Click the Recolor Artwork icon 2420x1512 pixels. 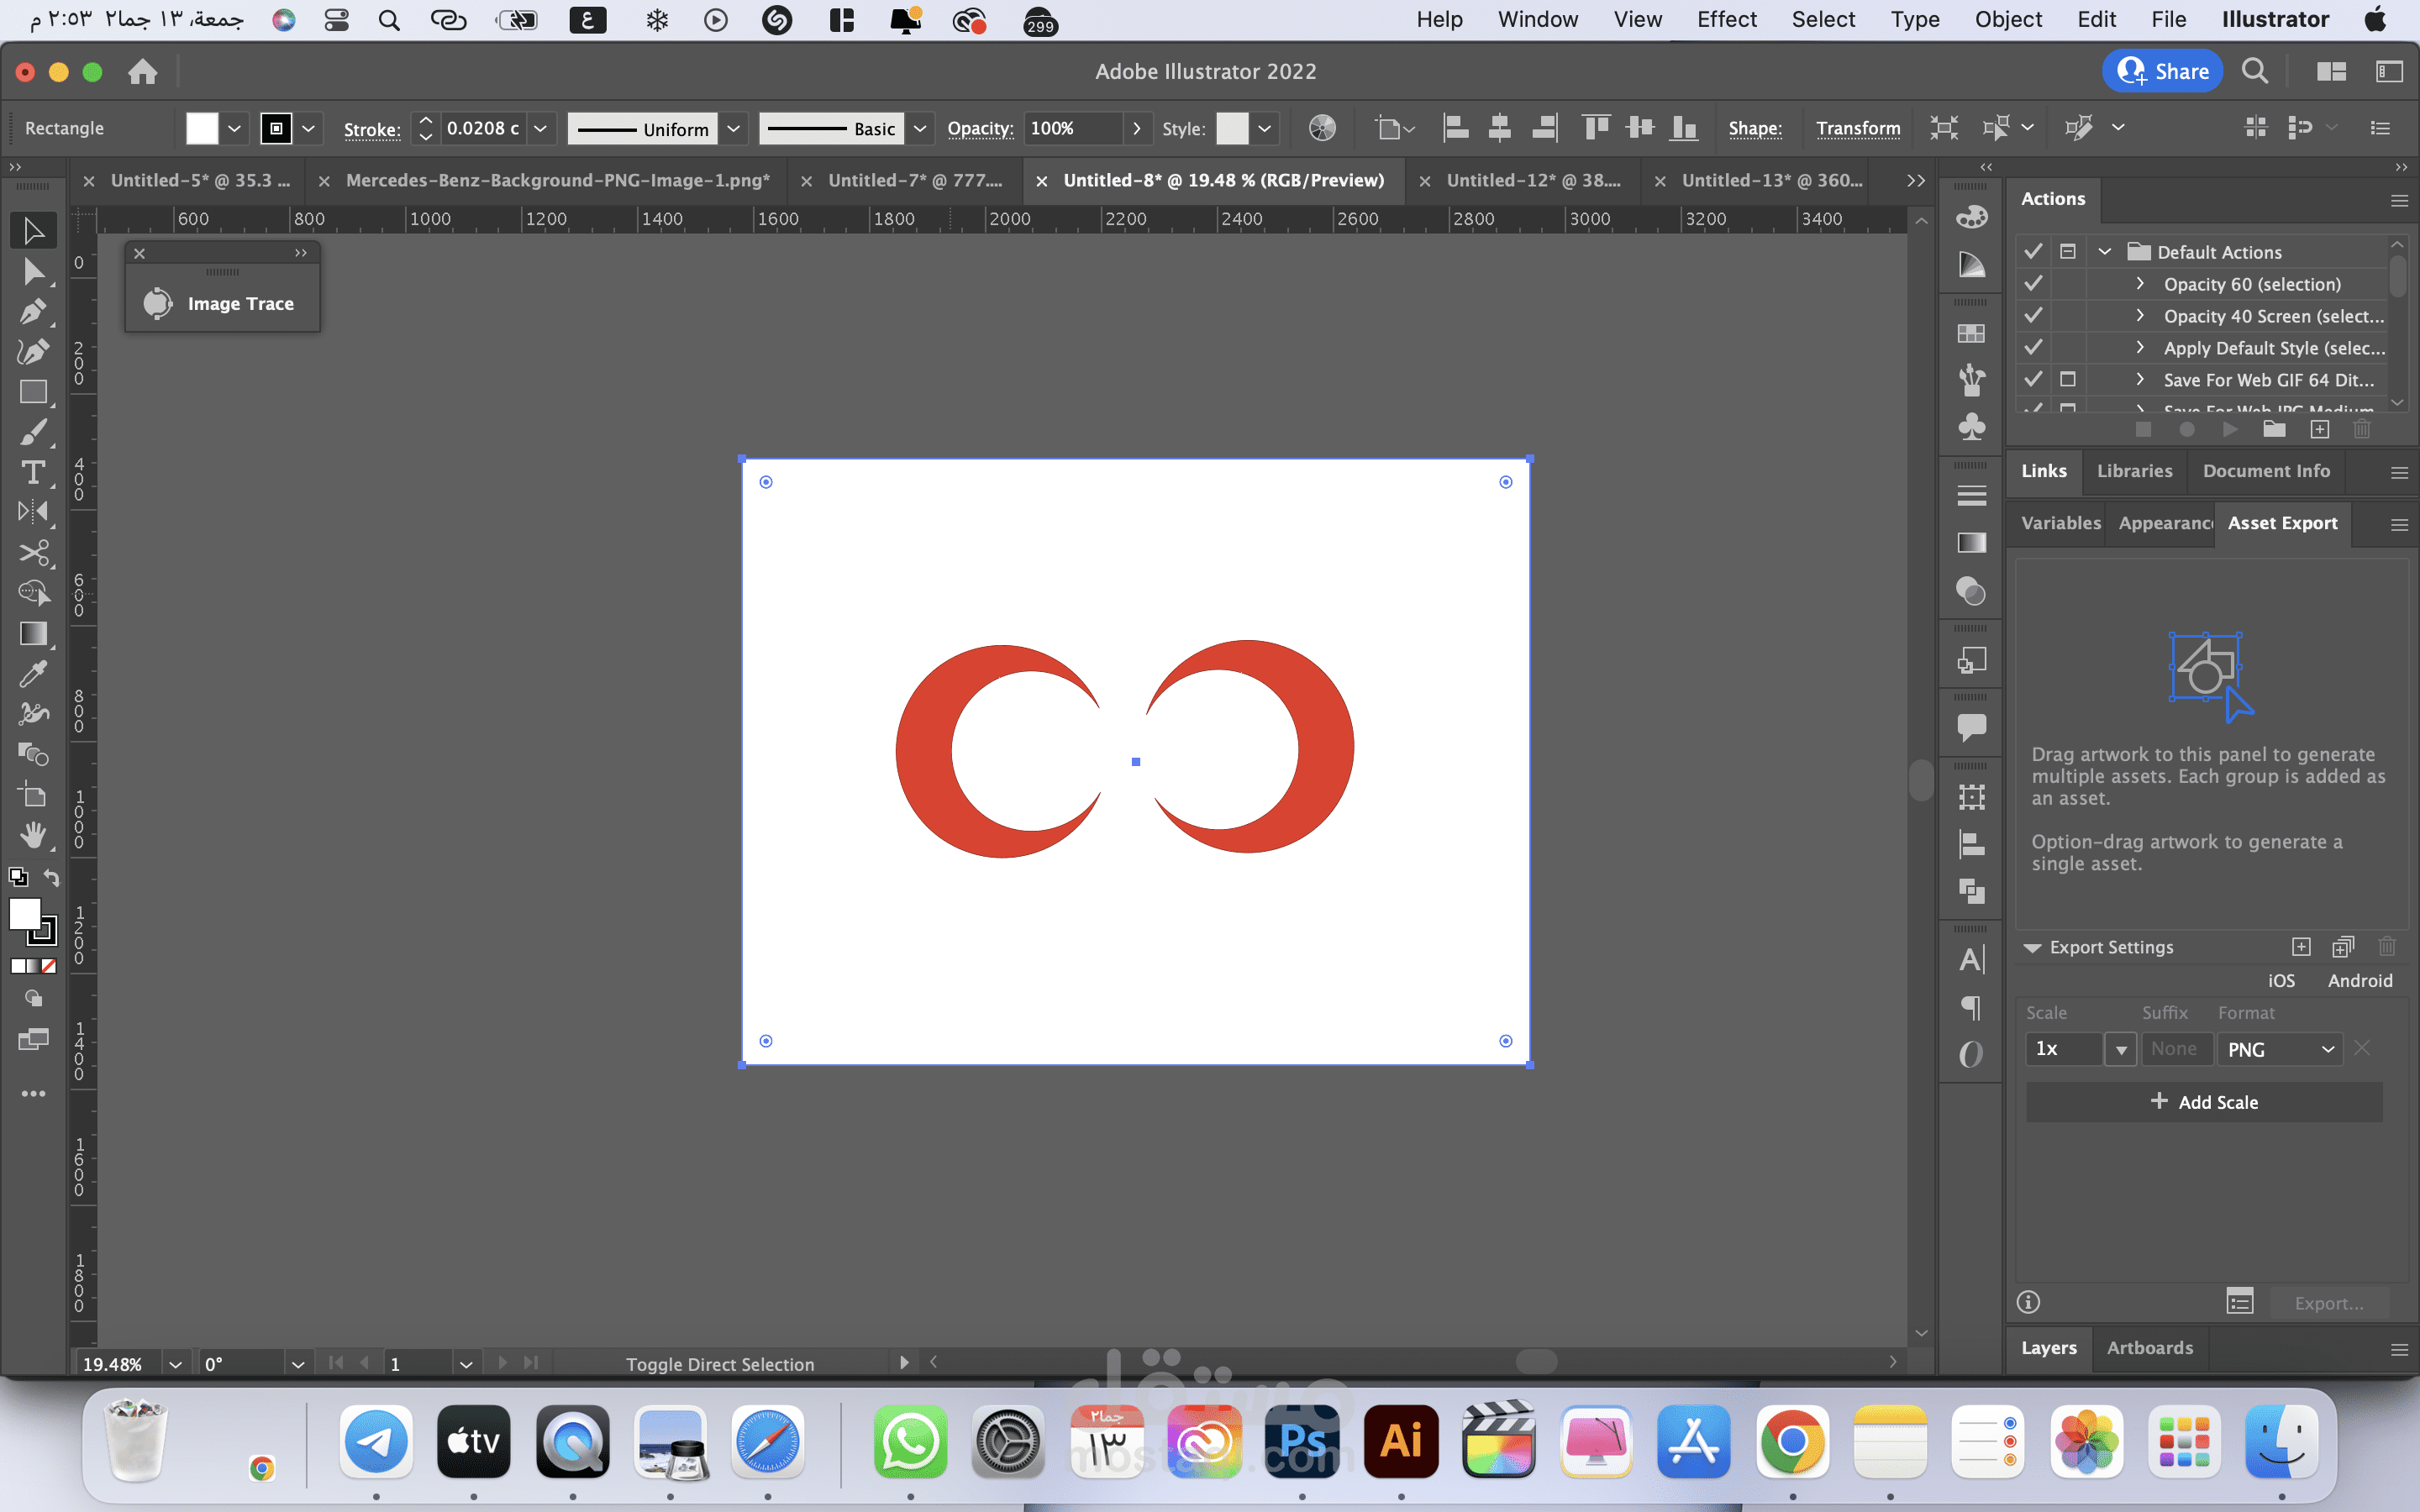1322,128
